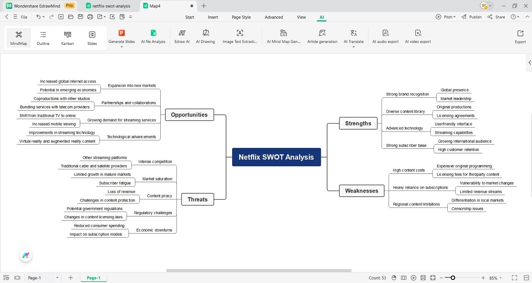Print the mind map
This screenshot has width=532, height=283.
[x=90, y=17]
